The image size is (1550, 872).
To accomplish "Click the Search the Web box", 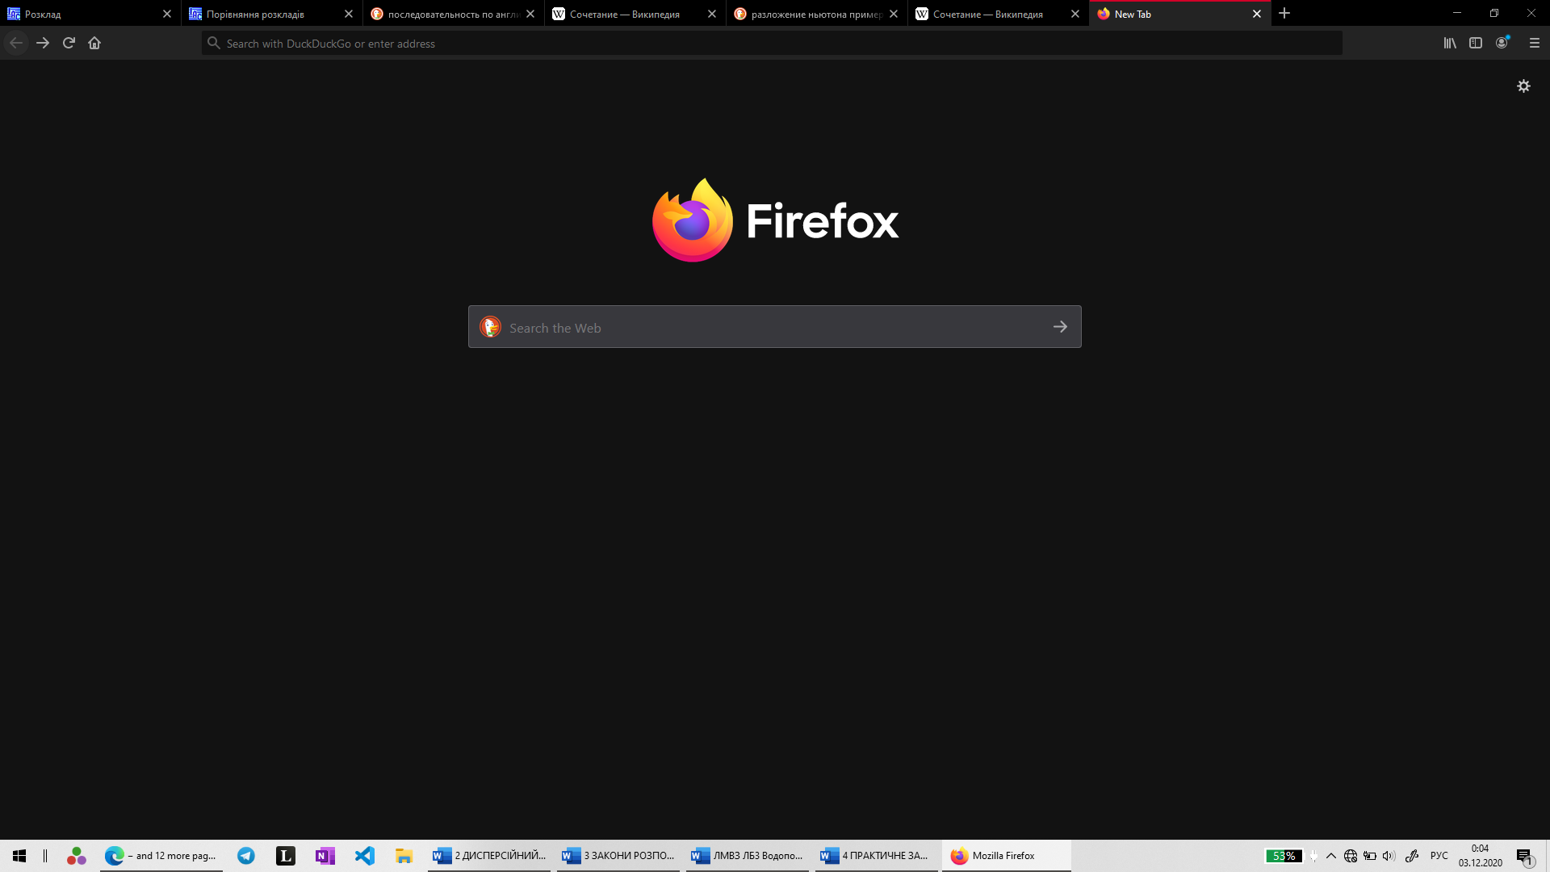I will pyautogui.click(x=775, y=327).
